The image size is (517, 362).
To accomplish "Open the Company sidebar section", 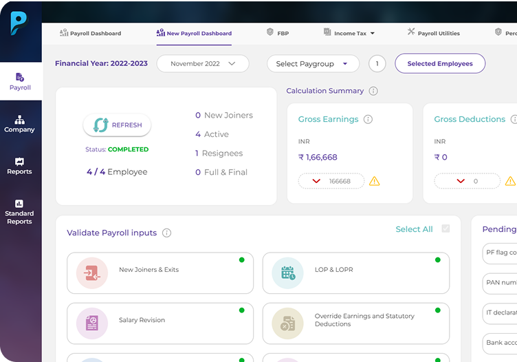I will pos(19,124).
